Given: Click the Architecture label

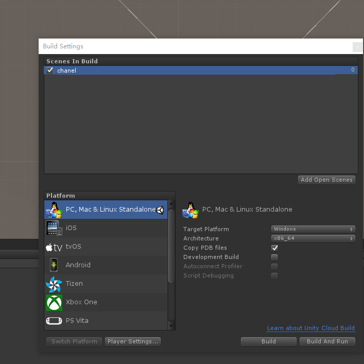Looking at the screenshot, I should pos(201,238).
